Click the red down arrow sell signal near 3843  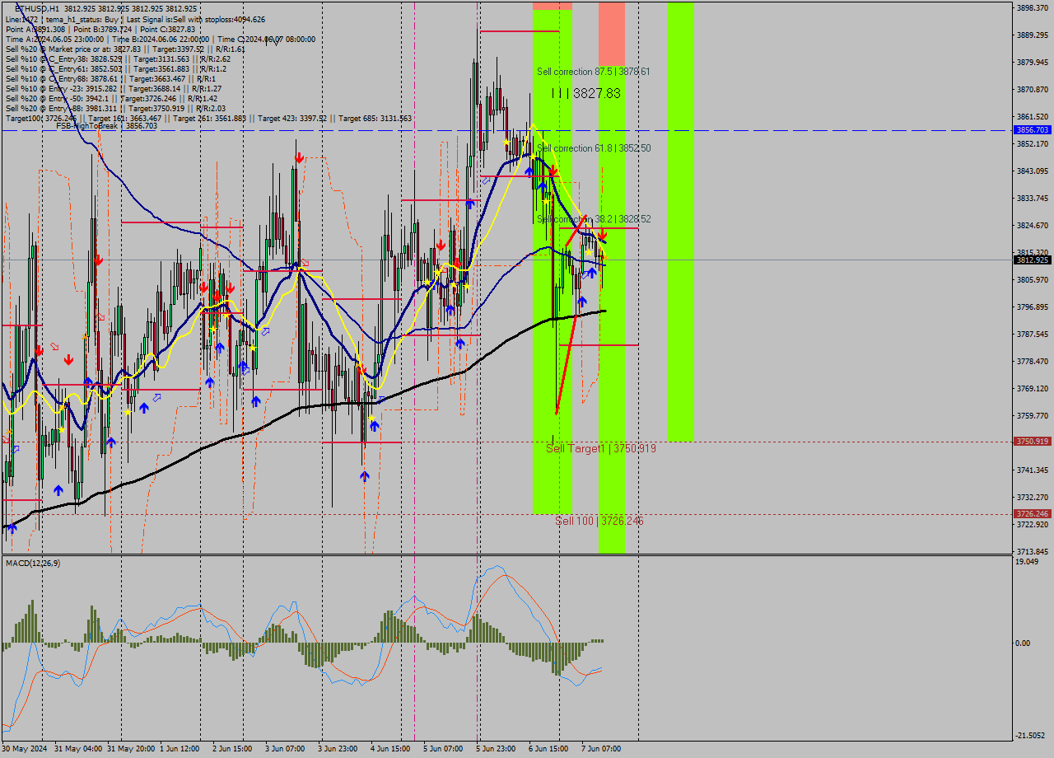coord(553,171)
